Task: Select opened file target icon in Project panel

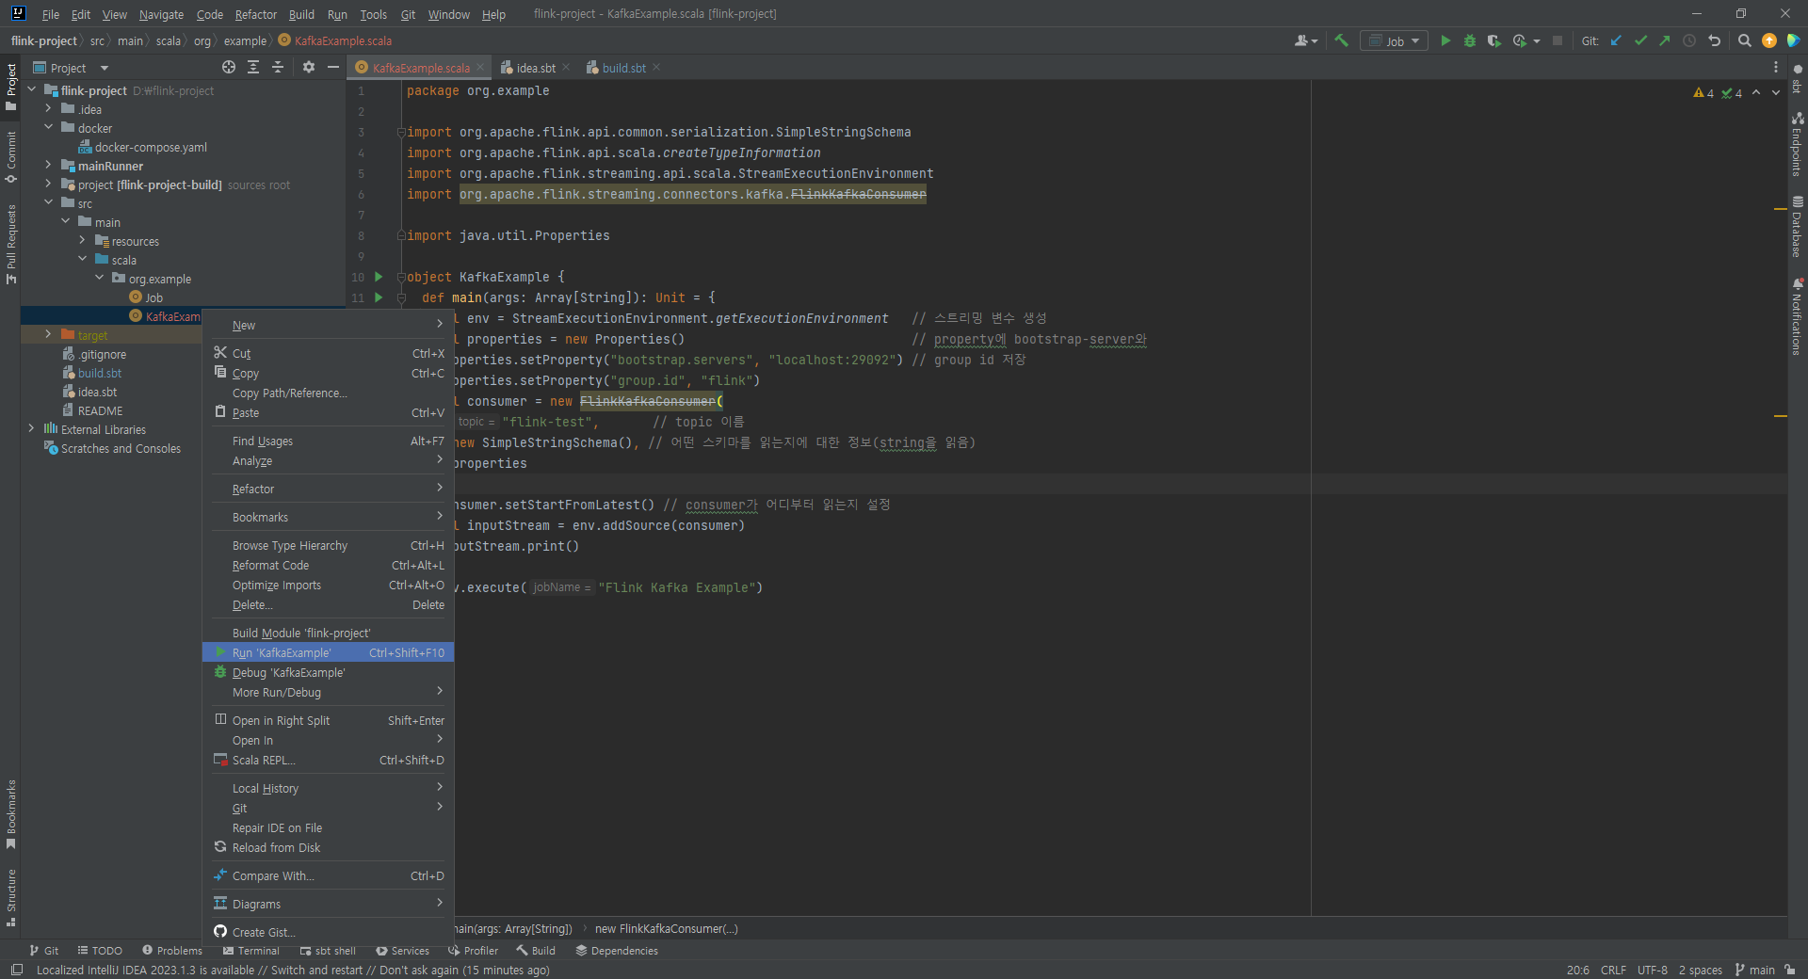Action: click(x=229, y=67)
